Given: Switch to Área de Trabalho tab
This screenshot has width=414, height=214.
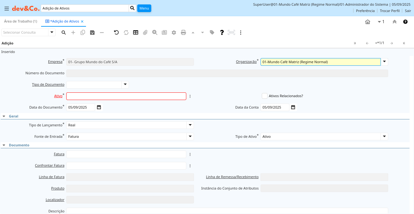Looking at the screenshot, I should tap(20, 21).
